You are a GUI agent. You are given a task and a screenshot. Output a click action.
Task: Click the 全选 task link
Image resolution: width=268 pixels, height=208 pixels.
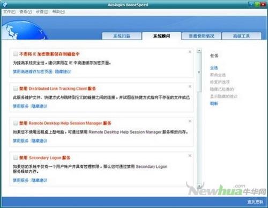click(214, 68)
